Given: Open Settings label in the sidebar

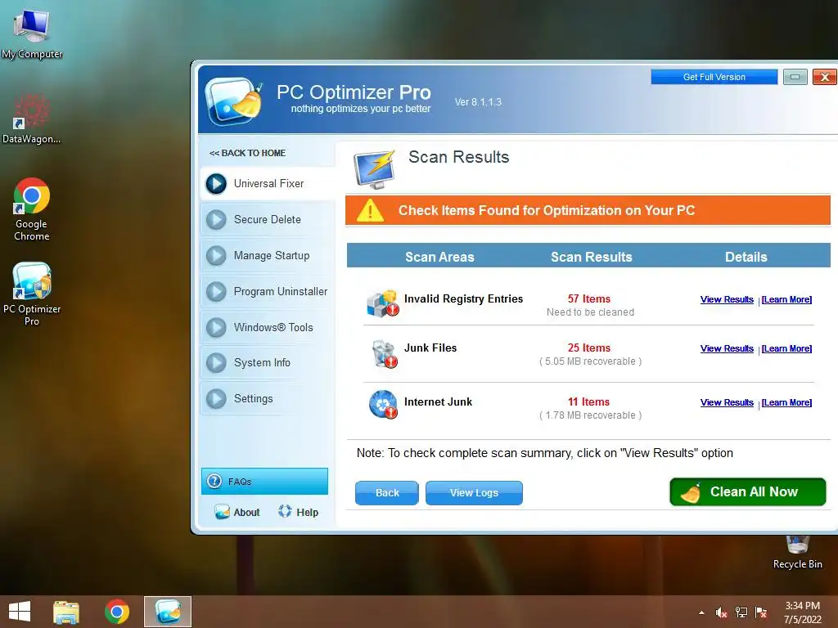Looking at the screenshot, I should click(x=254, y=398).
